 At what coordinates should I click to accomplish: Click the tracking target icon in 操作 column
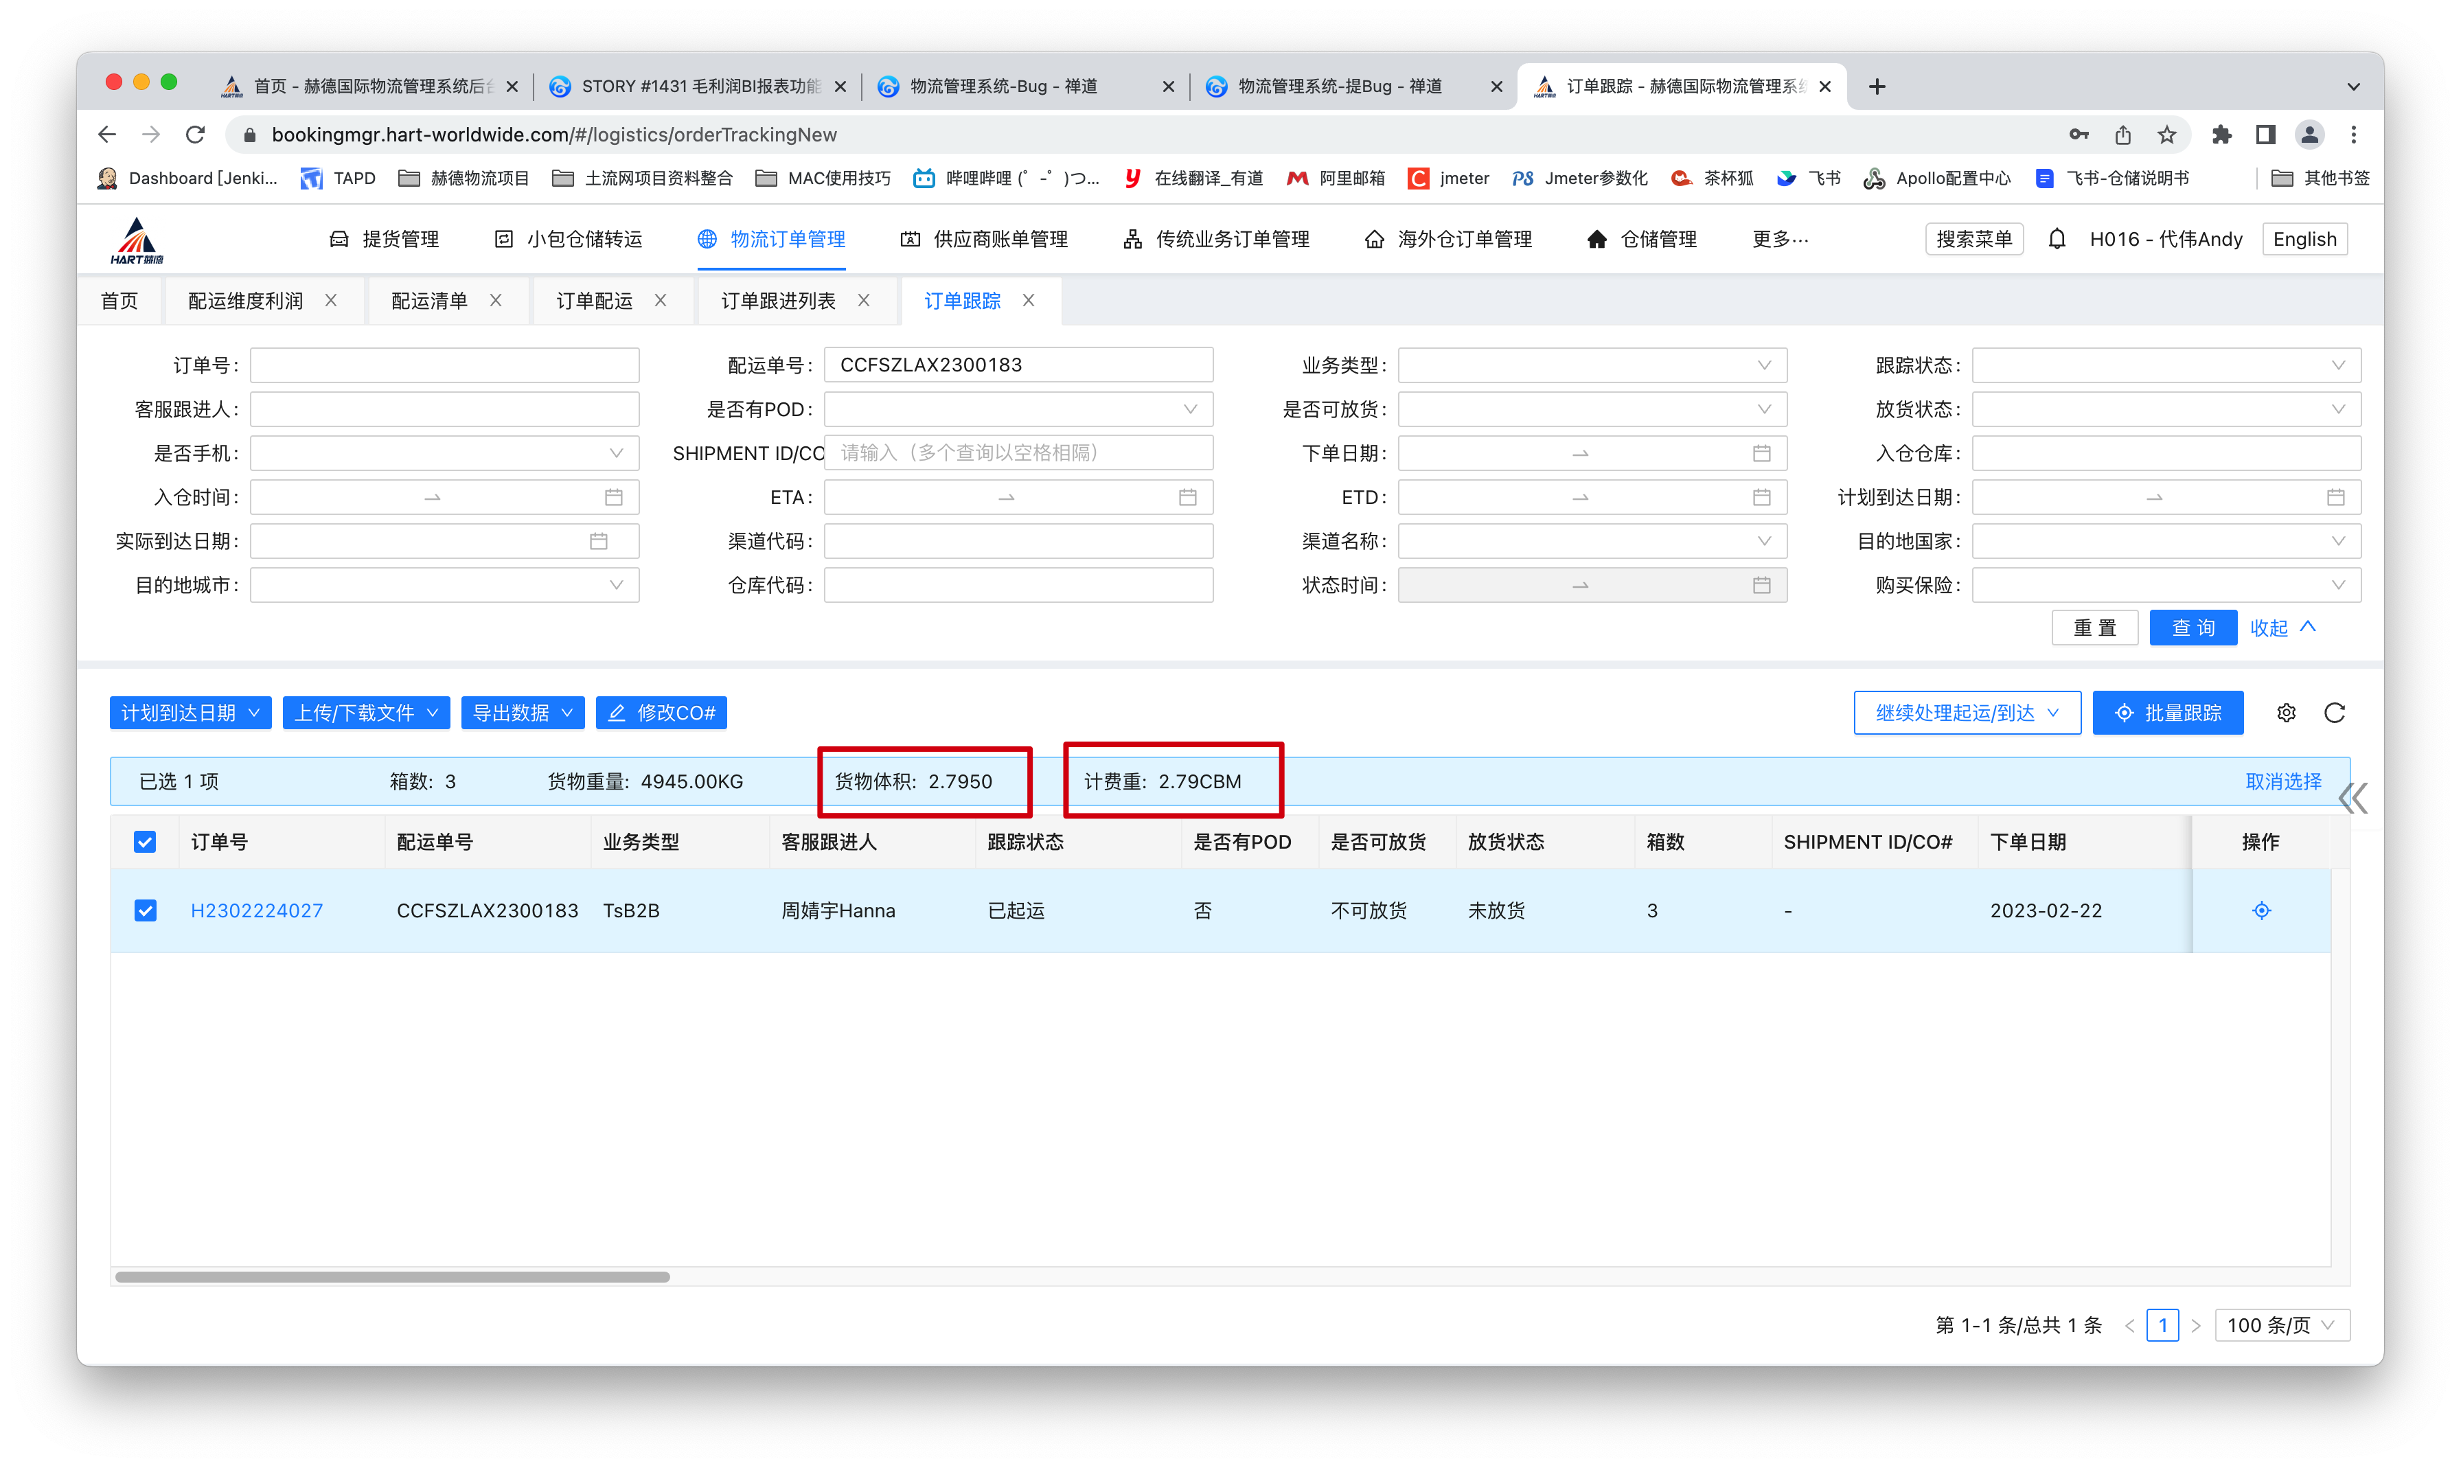[x=2261, y=910]
